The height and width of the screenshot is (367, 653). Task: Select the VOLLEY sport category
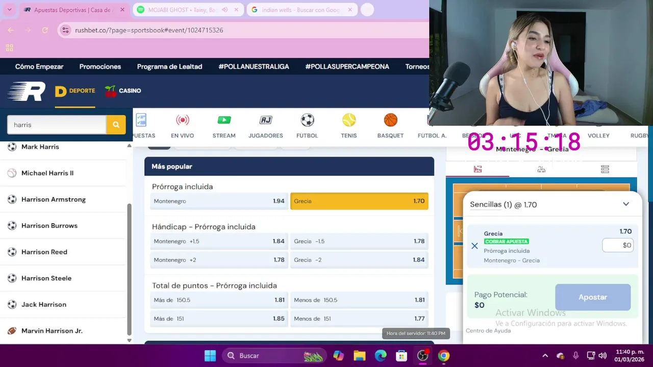pos(598,136)
